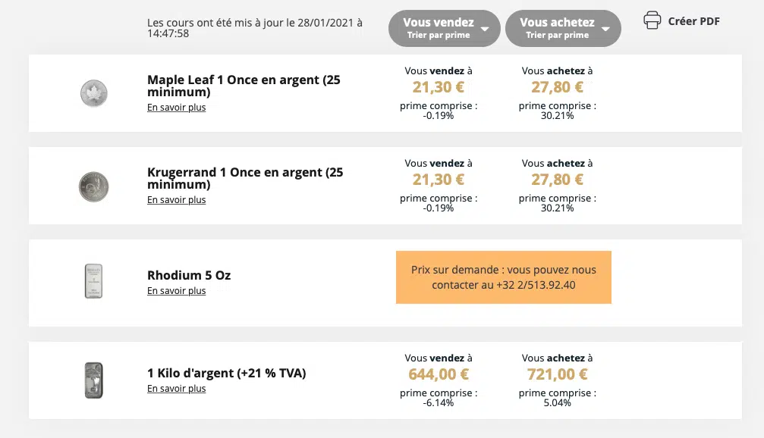Expand the Vous achetez sort dropdown

(x=563, y=28)
